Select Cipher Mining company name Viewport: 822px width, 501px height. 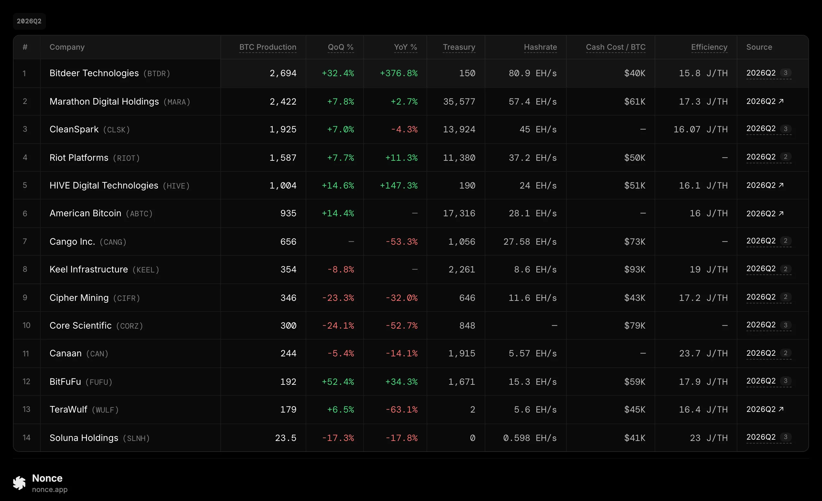(79, 297)
